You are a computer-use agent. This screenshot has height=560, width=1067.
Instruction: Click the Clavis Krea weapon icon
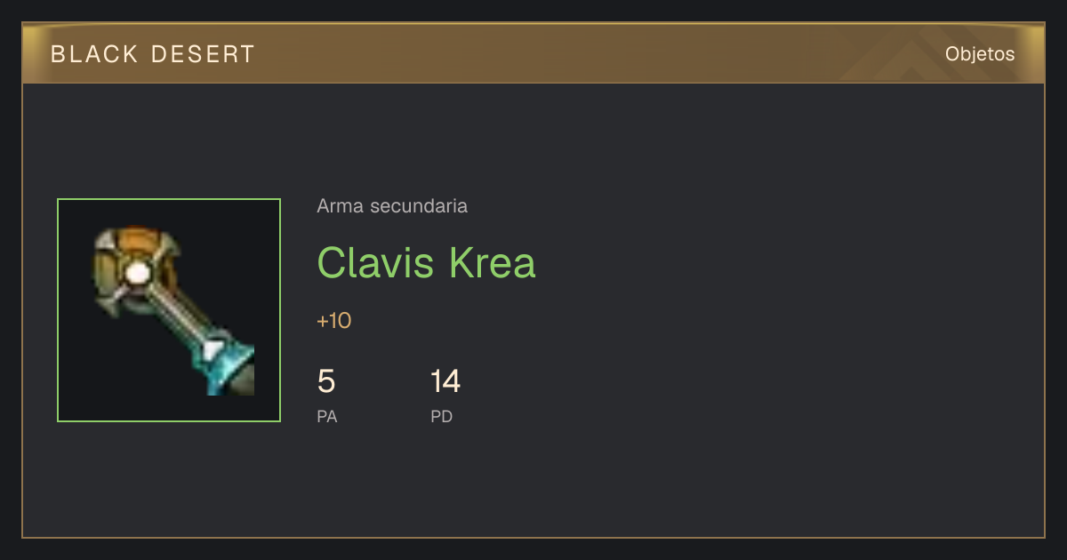[x=173, y=310]
